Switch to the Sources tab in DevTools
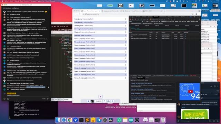Image resolution: width=221 pixels, height=124 pixels. (150, 17)
